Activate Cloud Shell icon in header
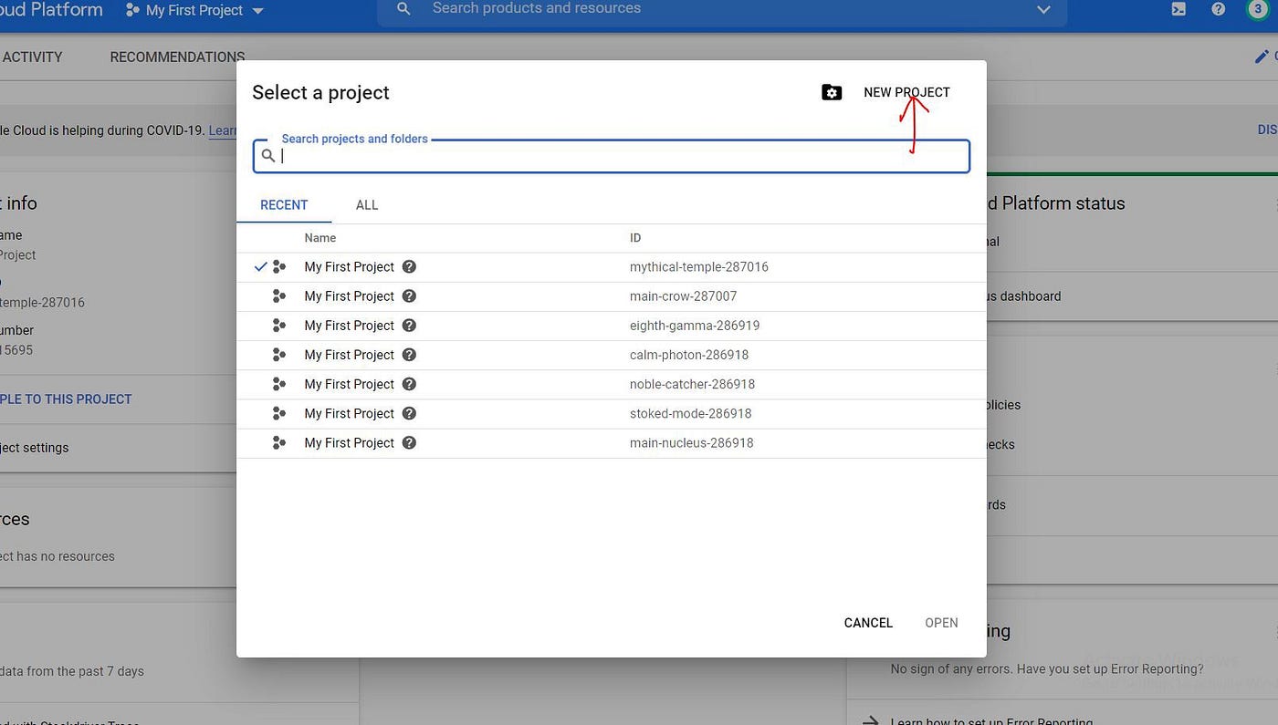1278x725 pixels. [1178, 9]
